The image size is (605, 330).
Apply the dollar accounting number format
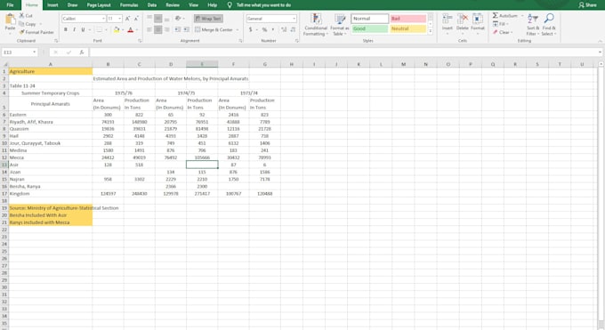250,29
